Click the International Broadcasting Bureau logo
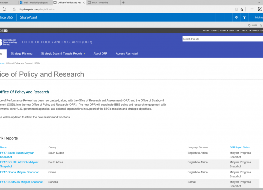Viewport: 263px width, 190px height. [x=8, y=42]
